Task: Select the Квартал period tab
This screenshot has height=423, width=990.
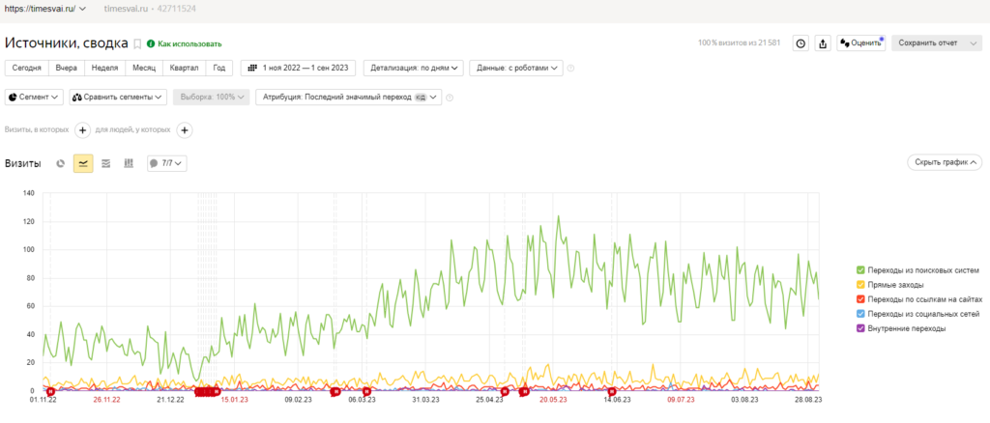Action: (x=185, y=68)
